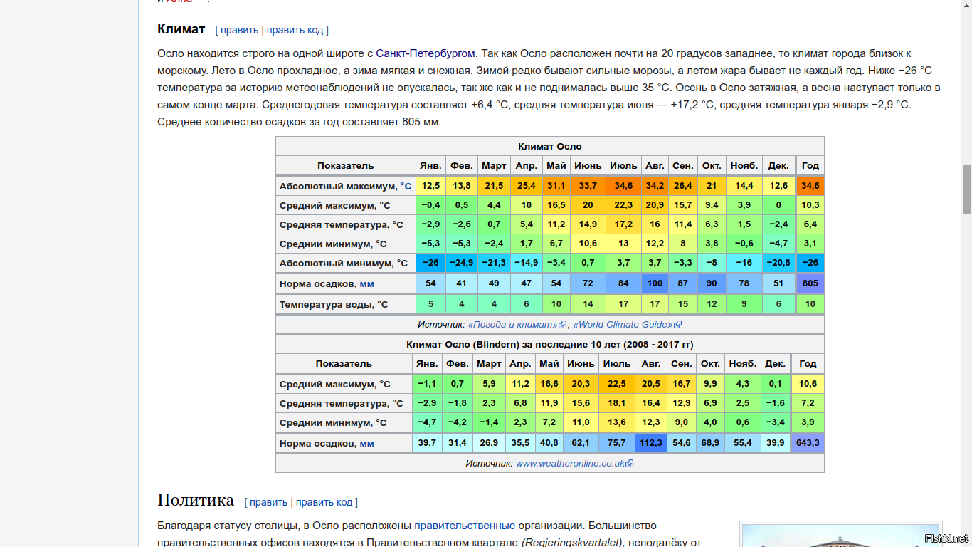
Task: Click external link icon after «World Climate Guide»
Action: (677, 325)
